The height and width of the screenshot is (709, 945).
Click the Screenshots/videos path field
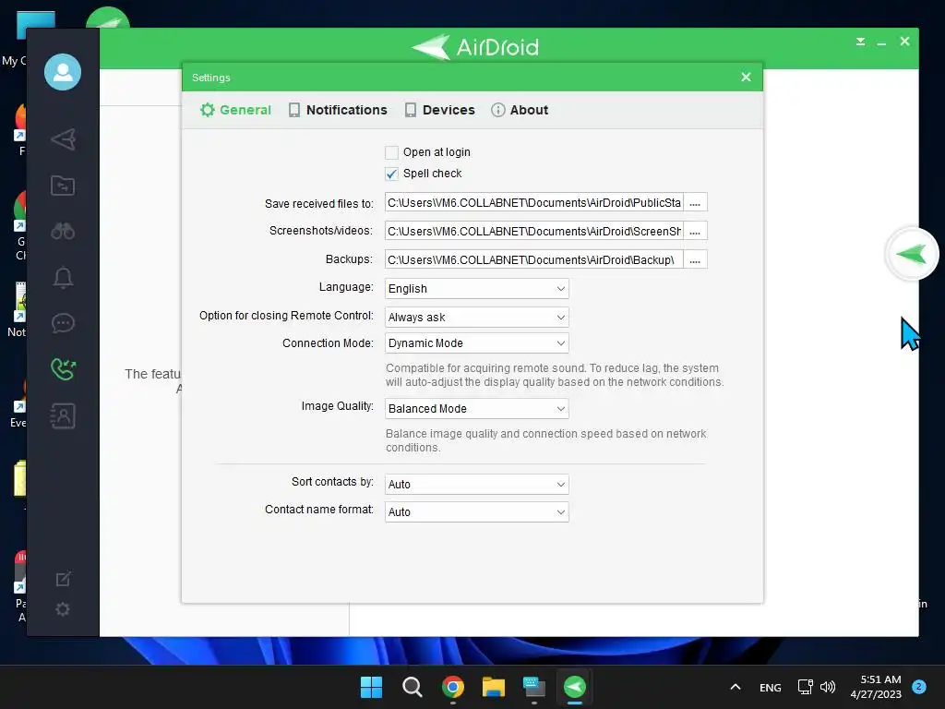tap(534, 231)
